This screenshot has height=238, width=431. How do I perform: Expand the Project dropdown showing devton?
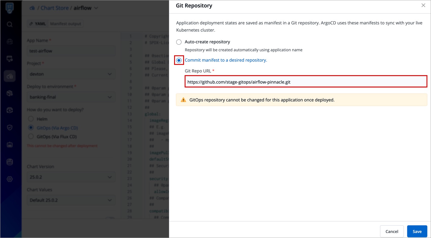point(71,74)
